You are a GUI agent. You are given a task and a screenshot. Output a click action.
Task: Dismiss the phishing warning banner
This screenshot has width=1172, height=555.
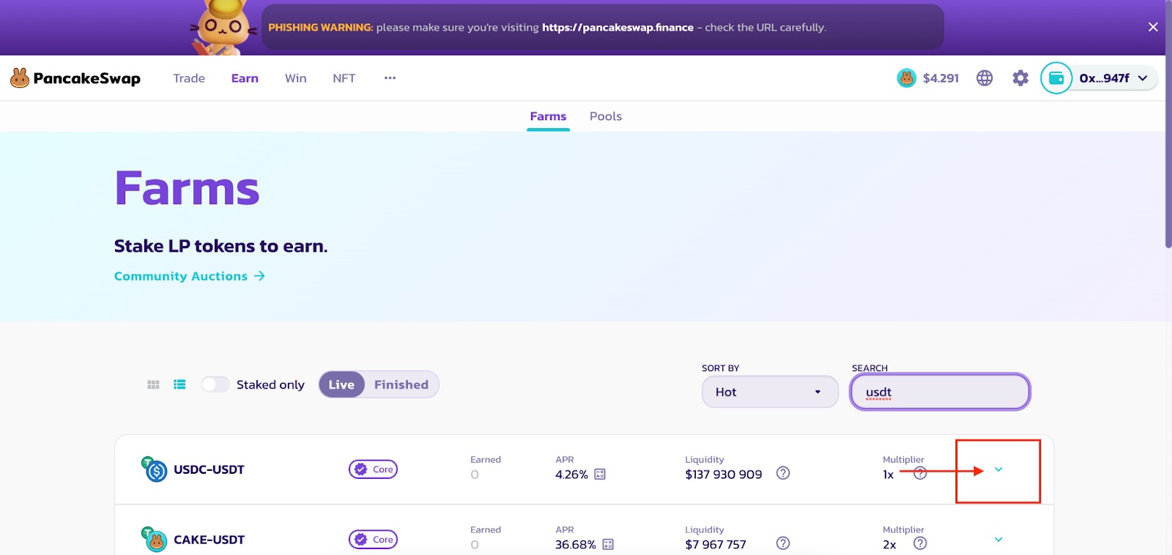pyautogui.click(x=1153, y=27)
